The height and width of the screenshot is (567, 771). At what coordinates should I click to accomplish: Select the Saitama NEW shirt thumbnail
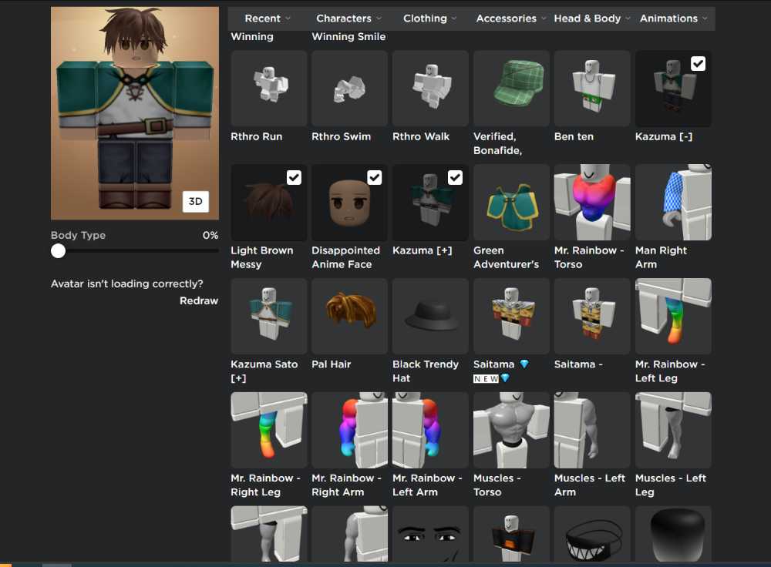[511, 317]
